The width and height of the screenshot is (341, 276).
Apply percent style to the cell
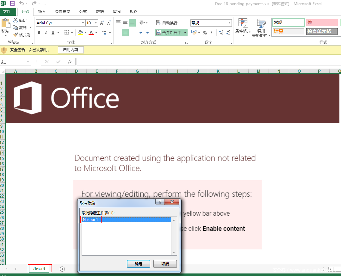click(205, 33)
